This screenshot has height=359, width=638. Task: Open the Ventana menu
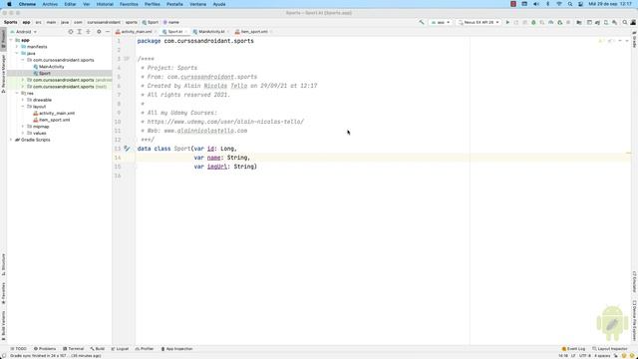click(x=197, y=4)
